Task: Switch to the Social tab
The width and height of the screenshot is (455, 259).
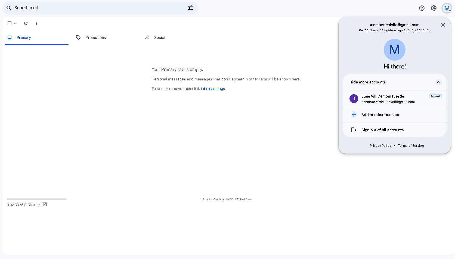Action: pyautogui.click(x=174, y=38)
